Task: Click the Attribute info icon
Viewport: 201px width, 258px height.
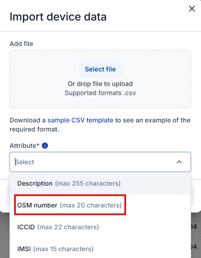Action: [45, 146]
